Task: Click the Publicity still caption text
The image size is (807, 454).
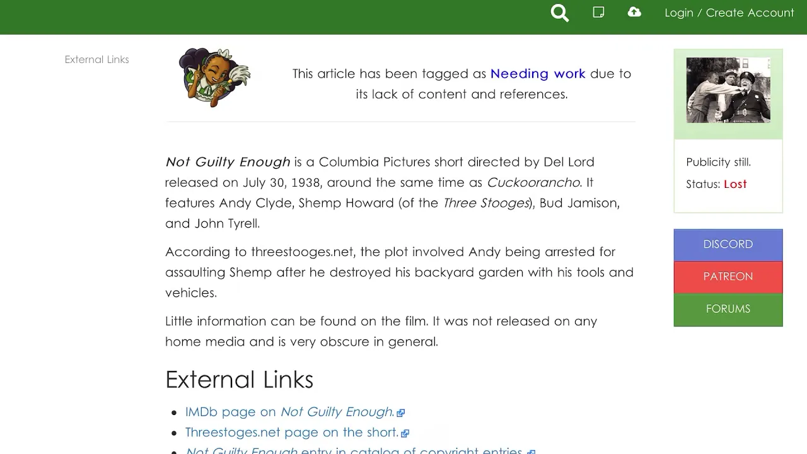Action: [x=718, y=162]
